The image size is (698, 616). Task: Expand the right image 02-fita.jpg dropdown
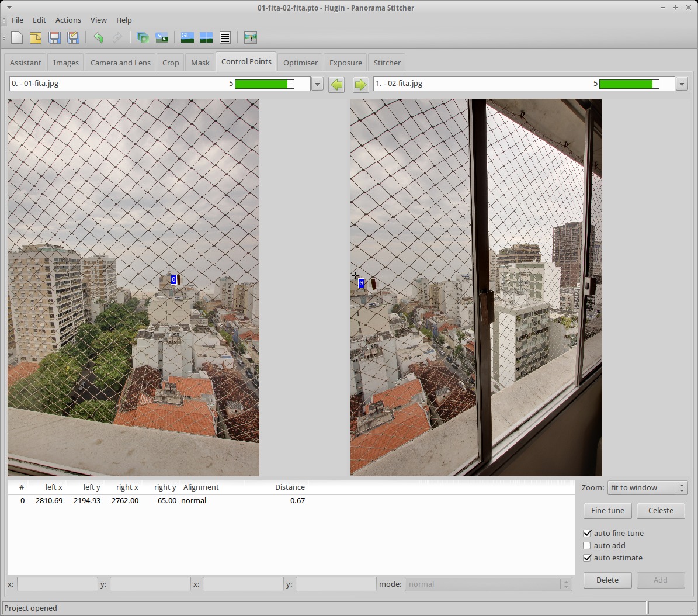(x=681, y=84)
